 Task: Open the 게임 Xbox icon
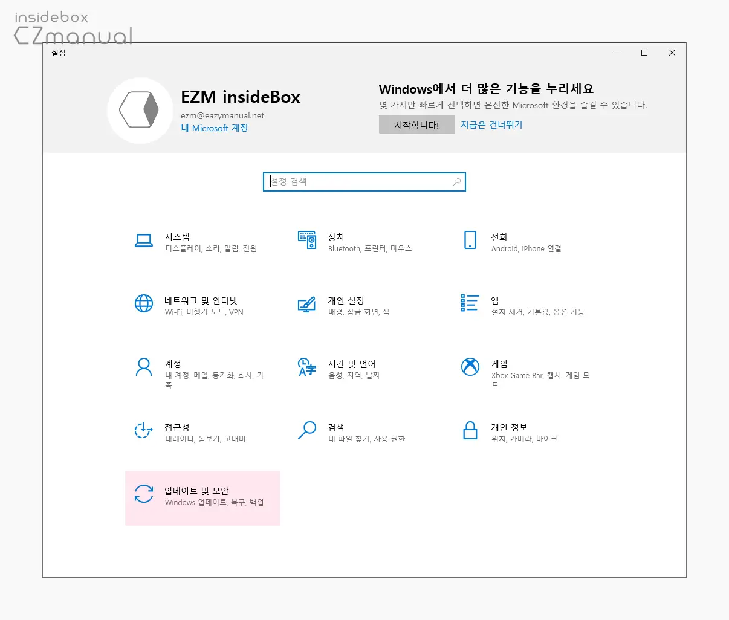point(470,366)
